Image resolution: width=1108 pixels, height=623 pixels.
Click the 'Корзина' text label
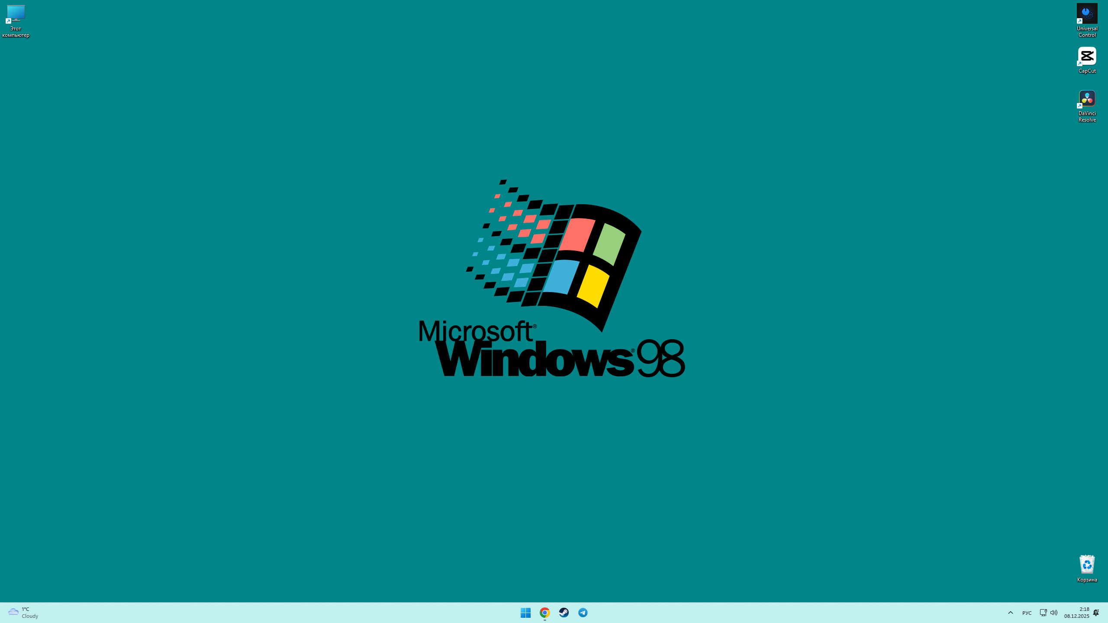(x=1087, y=580)
